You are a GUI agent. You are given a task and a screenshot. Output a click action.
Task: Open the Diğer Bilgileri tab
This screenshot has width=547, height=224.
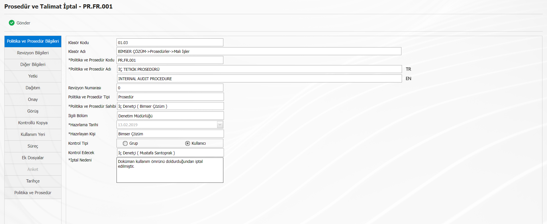coord(33,65)
